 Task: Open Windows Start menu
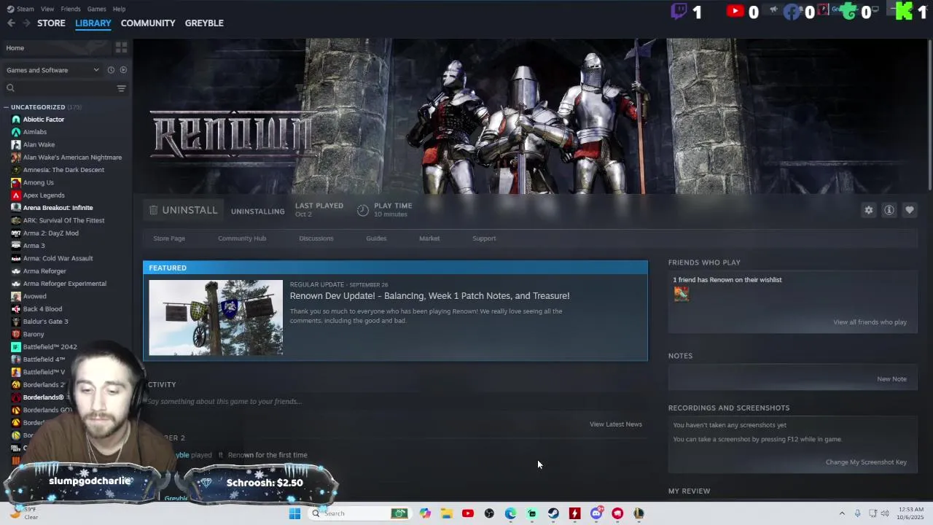pos(294,513)
